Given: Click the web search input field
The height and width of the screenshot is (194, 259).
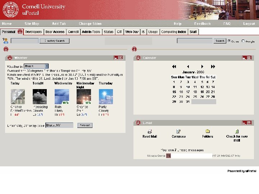Looking at the screenshot, I should [x=195, y=41].
